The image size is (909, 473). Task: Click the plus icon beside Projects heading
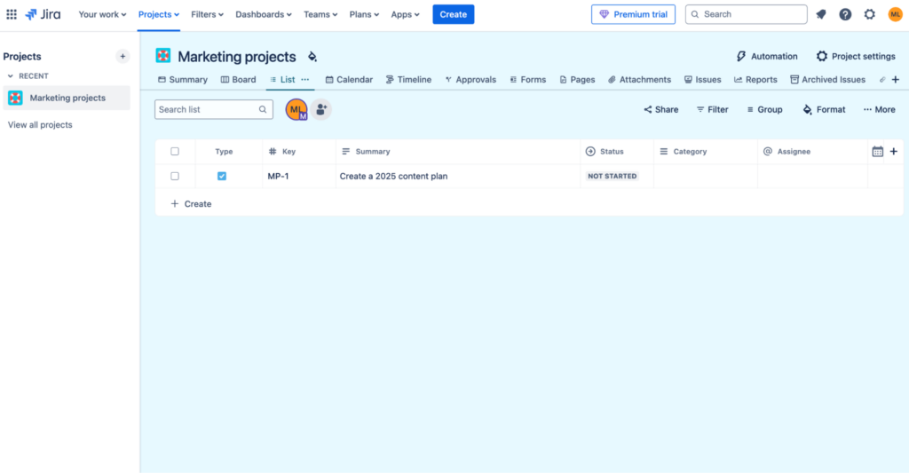(x=123, y=56)
